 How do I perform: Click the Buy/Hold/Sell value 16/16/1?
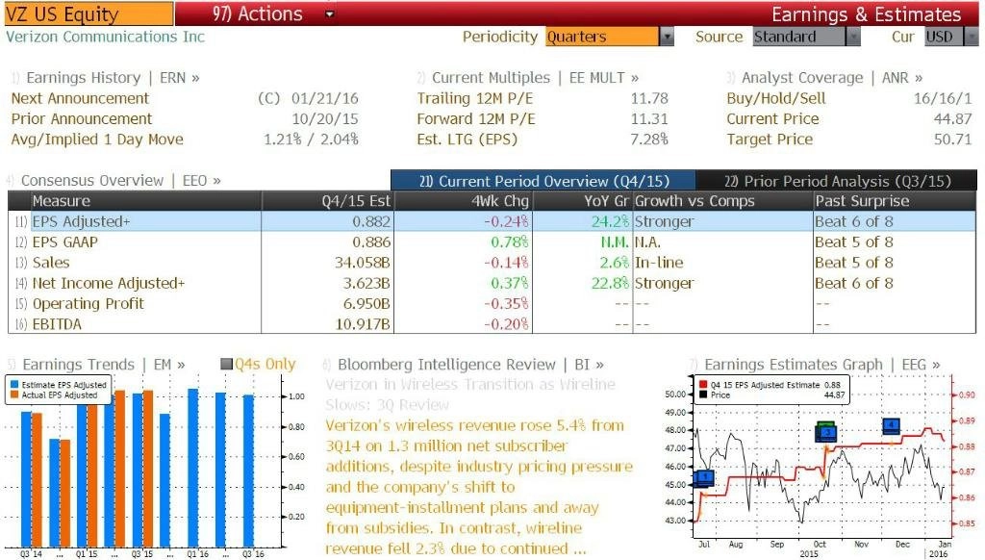point(943,99)
